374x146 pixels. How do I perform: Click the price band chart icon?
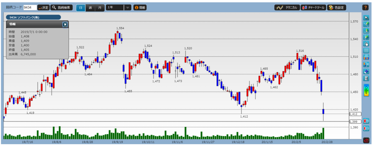tap(366, 57)
